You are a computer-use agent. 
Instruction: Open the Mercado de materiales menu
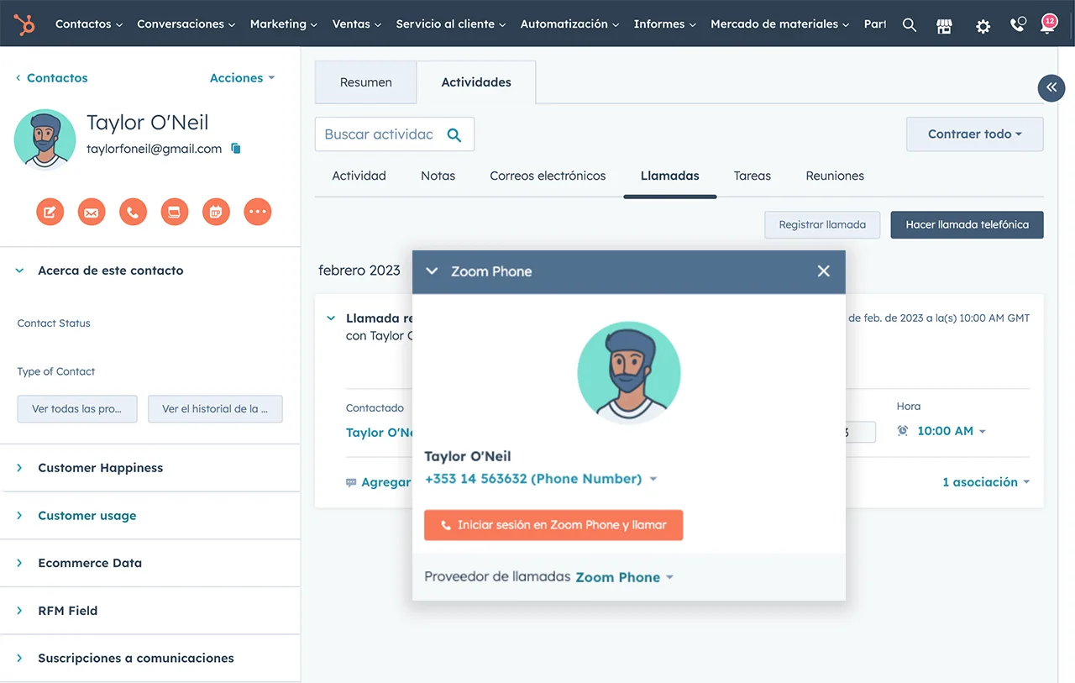pyautogui.click(x=780, y=24)
